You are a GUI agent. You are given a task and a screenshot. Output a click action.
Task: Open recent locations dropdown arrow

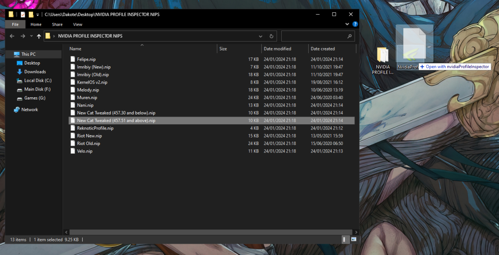click(31, 36)
